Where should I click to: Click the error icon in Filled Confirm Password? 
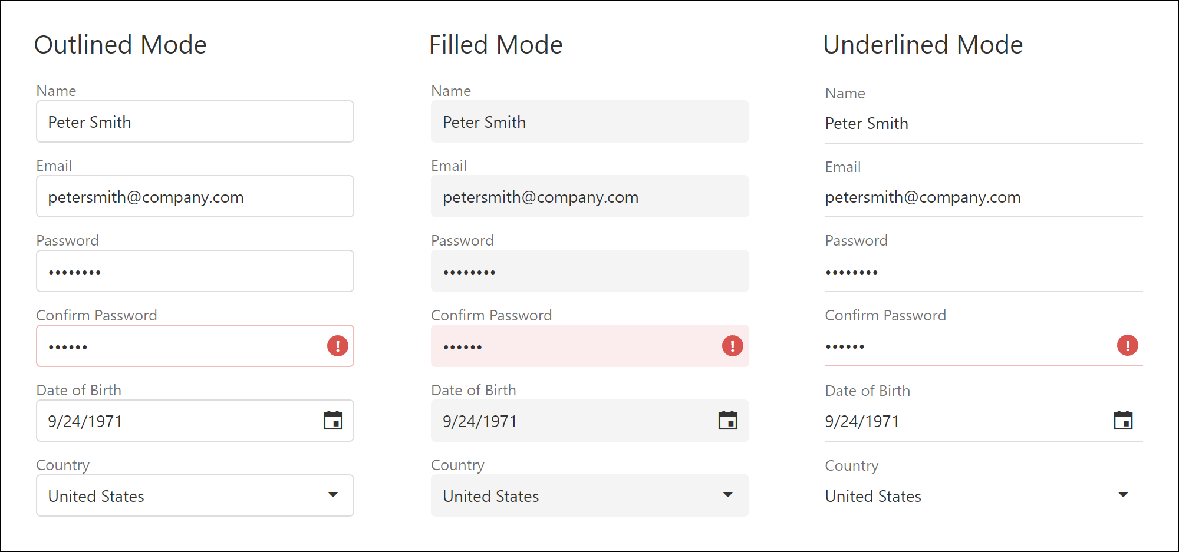(732, 346)
